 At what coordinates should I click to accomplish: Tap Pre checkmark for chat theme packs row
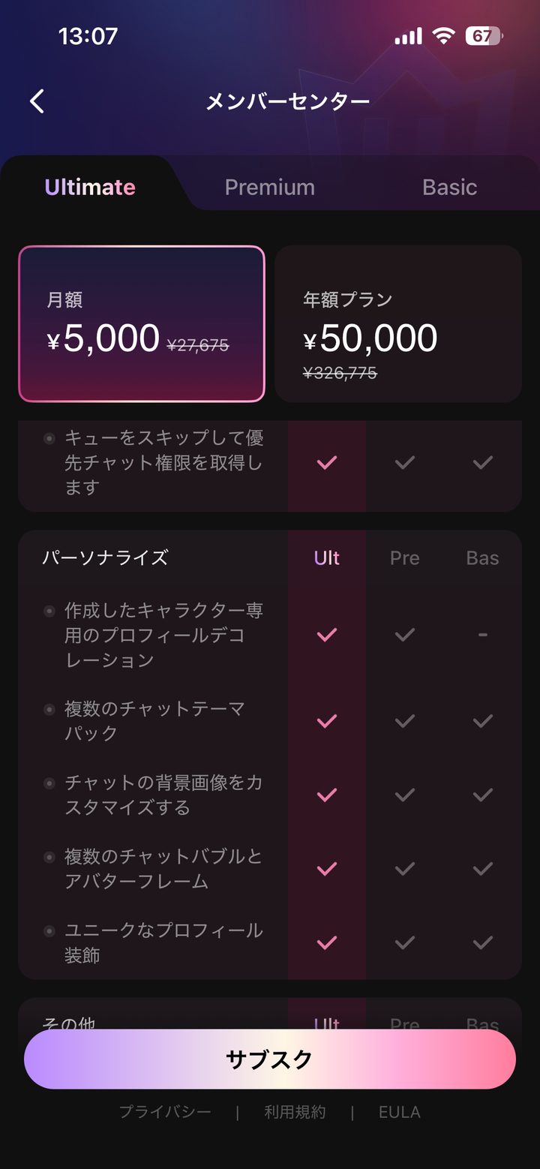tap(405, 721)
